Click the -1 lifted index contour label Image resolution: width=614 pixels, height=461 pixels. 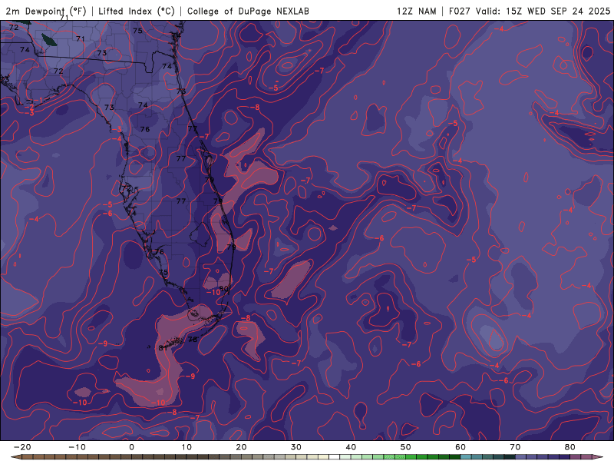pyautogui.click(x=39, y=101)
